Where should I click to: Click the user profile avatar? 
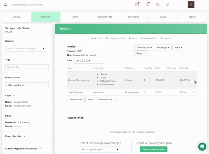tap(191, 5)
